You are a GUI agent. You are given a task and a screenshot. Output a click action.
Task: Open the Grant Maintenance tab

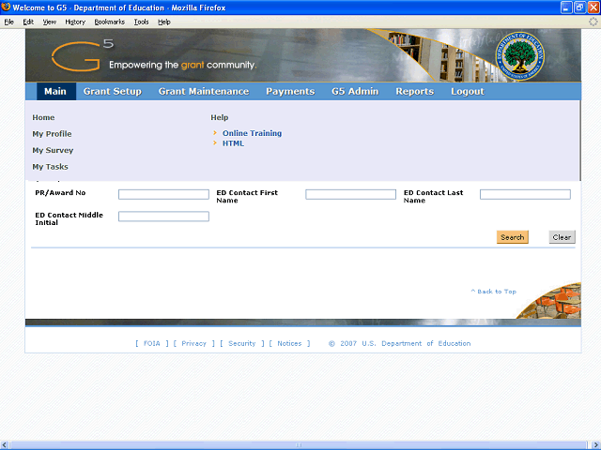[x=204, y=92]
